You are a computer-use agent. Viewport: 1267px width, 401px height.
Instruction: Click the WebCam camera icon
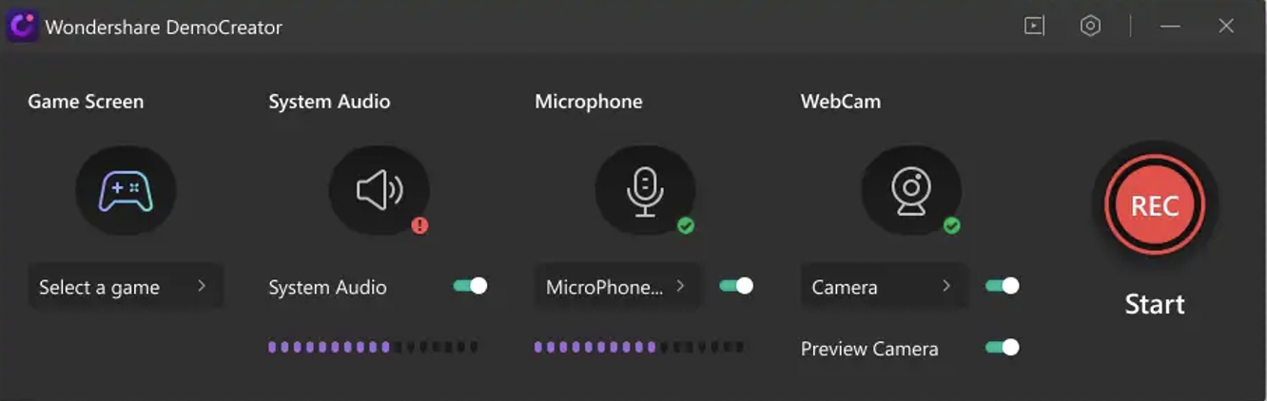[x=911, y=191]
